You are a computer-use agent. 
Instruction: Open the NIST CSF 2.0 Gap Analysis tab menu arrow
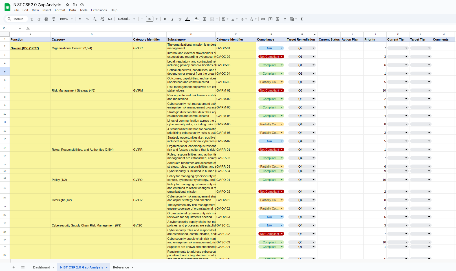107,267
